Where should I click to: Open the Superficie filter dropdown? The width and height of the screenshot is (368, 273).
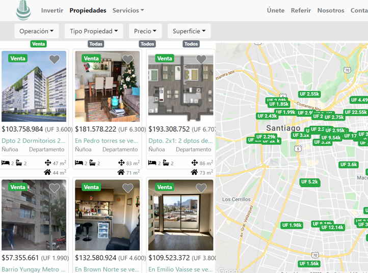point(189,31)
